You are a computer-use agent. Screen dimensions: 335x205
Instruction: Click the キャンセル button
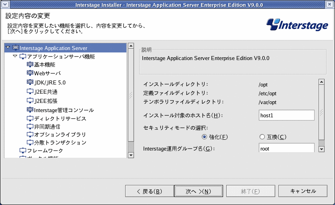coord(303,191)
